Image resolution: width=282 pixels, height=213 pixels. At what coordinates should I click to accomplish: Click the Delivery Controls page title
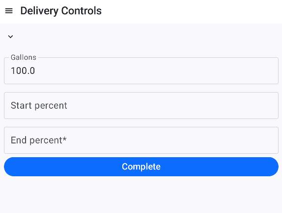coord(61,11)
